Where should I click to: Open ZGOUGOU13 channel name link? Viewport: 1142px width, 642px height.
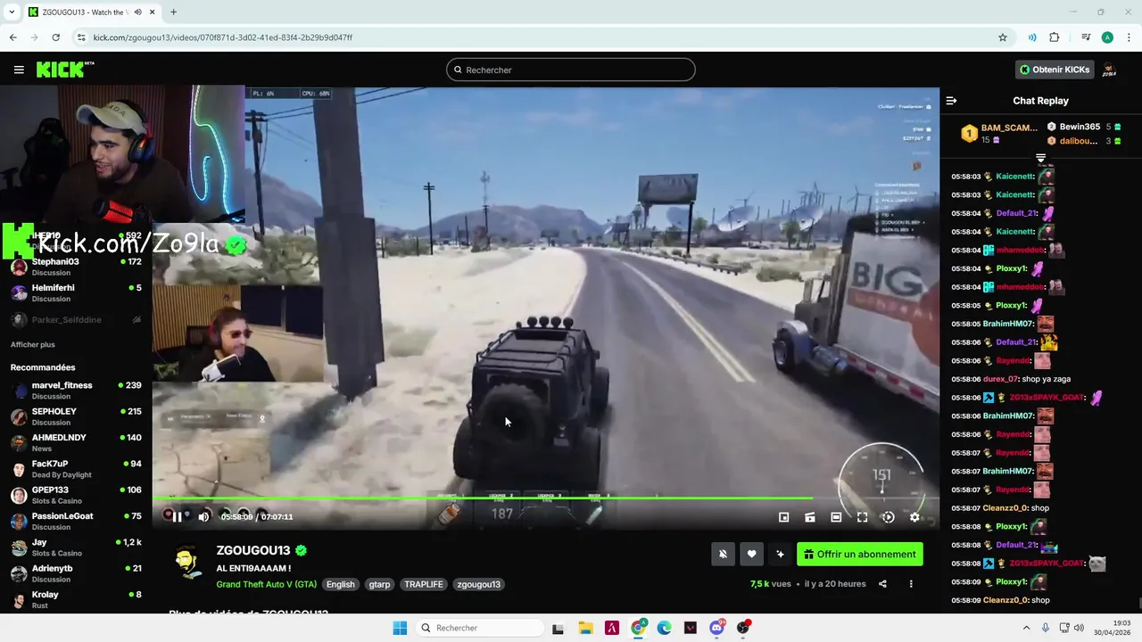pos(253,550)
